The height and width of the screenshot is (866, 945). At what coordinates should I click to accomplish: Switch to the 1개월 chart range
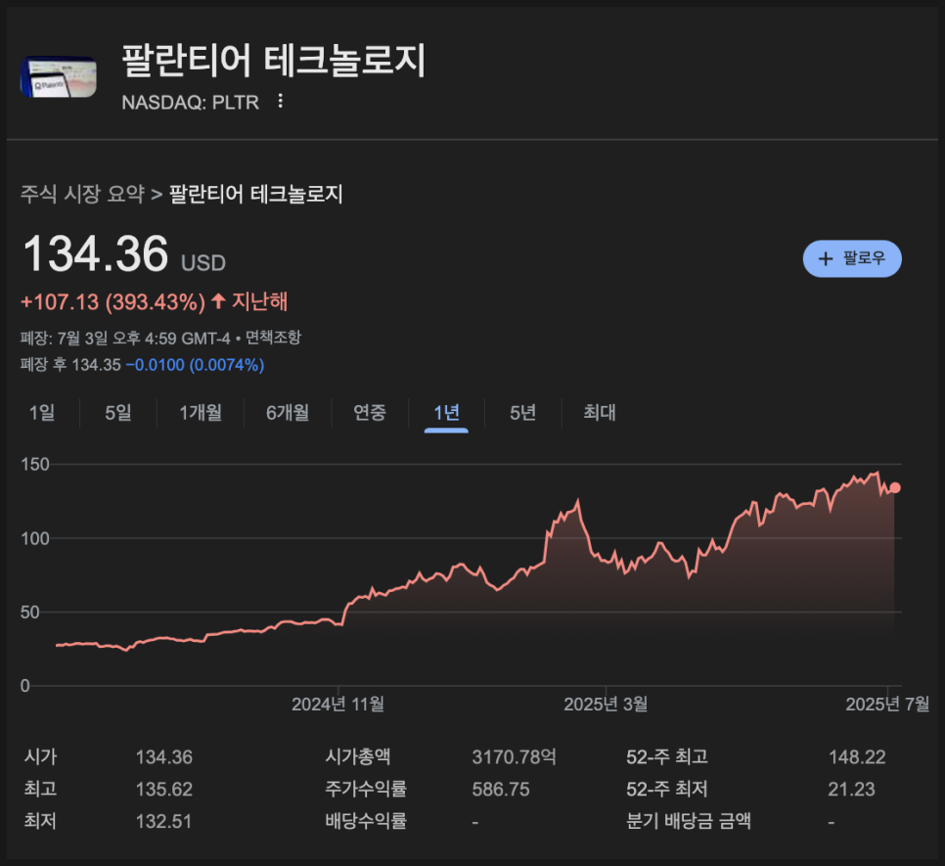click(x=201, y=413)
